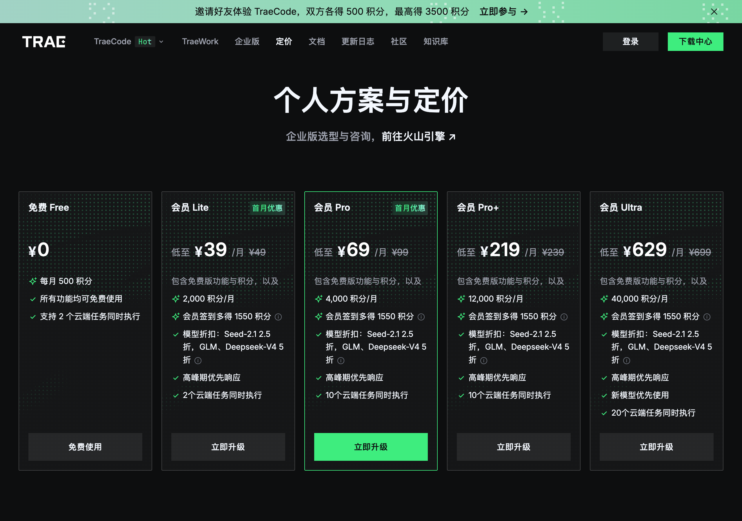Open the 下载中心 button

695,42
